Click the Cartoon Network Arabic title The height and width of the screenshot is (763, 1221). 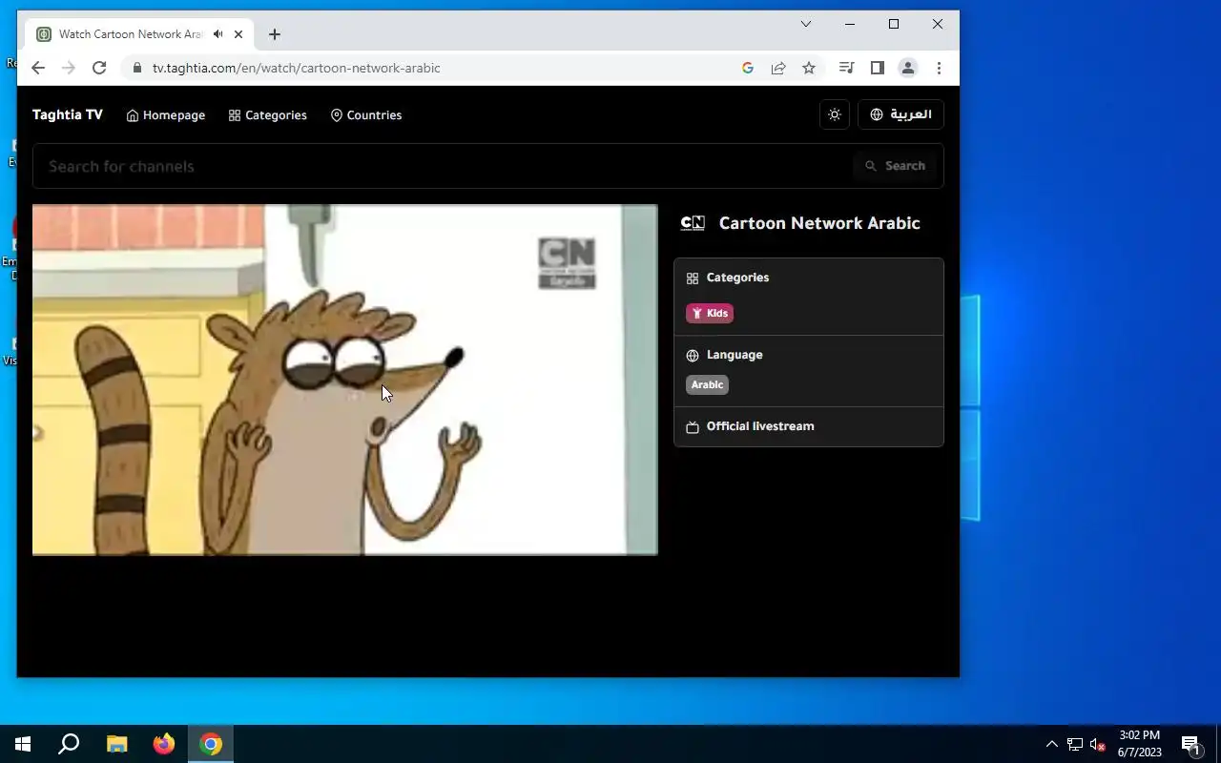(819, 223)
